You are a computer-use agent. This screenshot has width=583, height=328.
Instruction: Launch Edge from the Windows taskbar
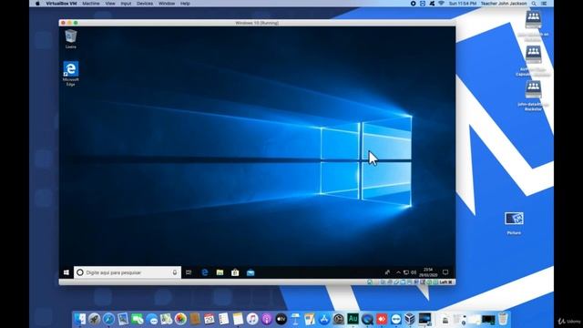click(x=204, y=272)
